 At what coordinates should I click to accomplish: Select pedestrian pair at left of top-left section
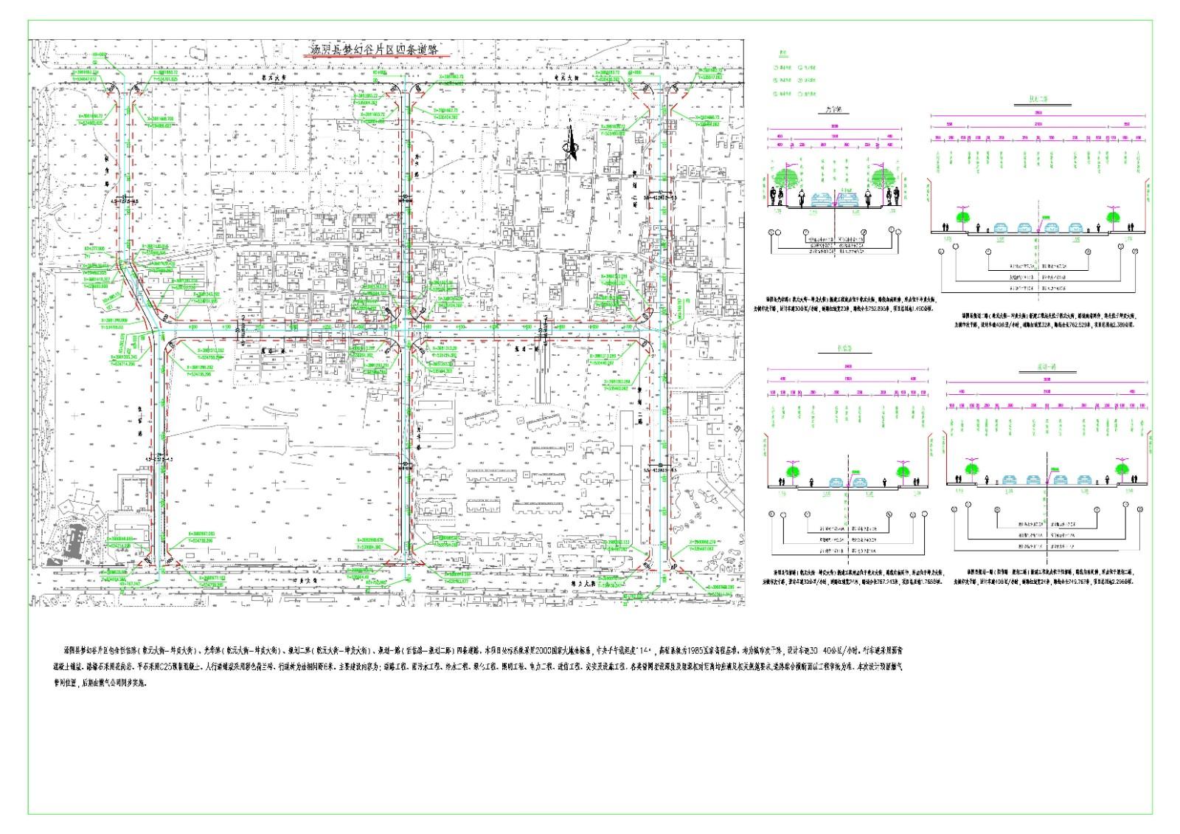click(x=775, y=196)
